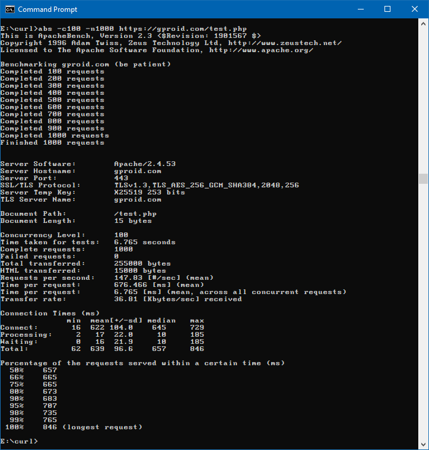Click the Failed requests value
Screen dimensions: 429x450
pos(116,257)
